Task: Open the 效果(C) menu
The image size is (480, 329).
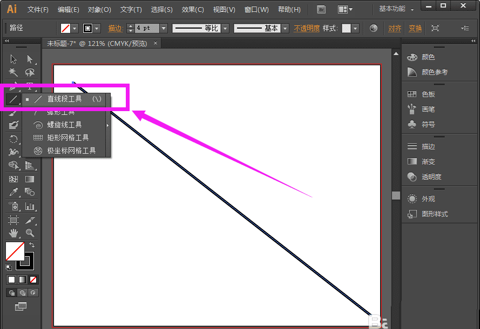Action: (x=193, y=10)
